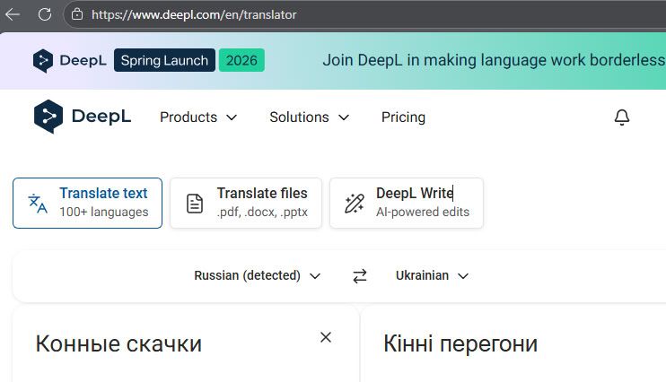This screenshot has height=382, width=666.
Task: Switch to the Translate files tab
Action: [245, 203]
